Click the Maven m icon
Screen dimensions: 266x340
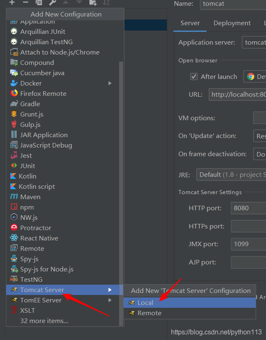(x=14, y=197)
